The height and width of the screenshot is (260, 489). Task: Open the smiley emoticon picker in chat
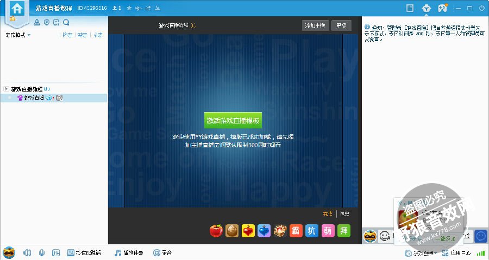point(385,237)
